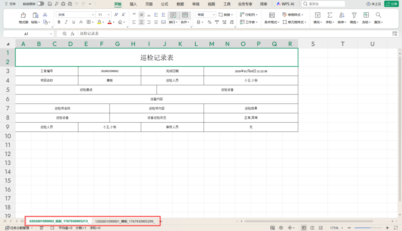Click the percent style icon
Viewport: 402px width, 231px height.
(x=210, y=22)
